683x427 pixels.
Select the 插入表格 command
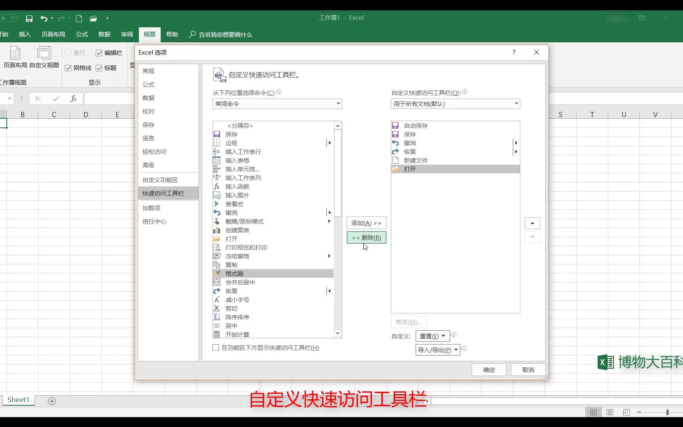point(273,160)
